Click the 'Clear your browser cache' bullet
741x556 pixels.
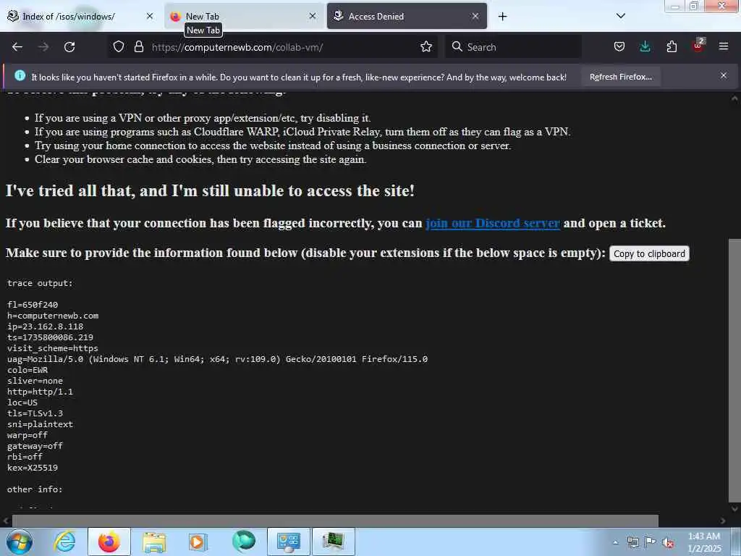pyautogui.click(x=200, y=159)
